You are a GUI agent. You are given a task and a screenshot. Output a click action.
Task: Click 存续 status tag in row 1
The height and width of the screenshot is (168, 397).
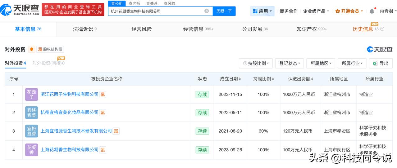(202, 95)
